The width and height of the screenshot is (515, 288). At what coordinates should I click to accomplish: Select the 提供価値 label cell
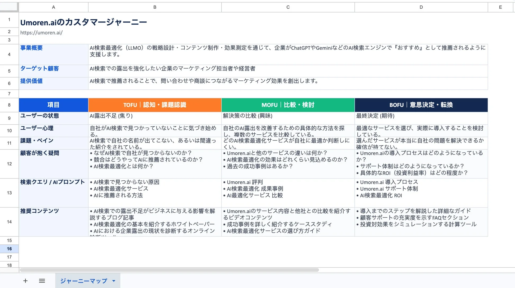pyautogui.click(x=54, y=83)
